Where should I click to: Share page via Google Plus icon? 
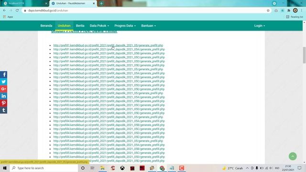pos(3,89)
